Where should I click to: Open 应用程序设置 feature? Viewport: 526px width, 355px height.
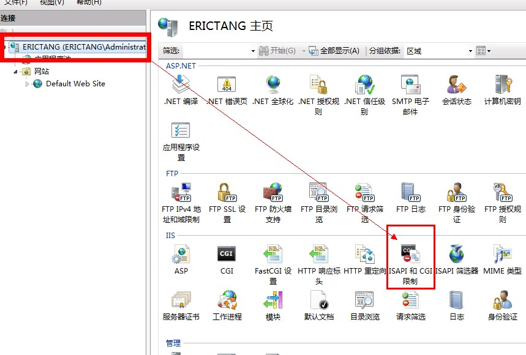coord(181,142)
